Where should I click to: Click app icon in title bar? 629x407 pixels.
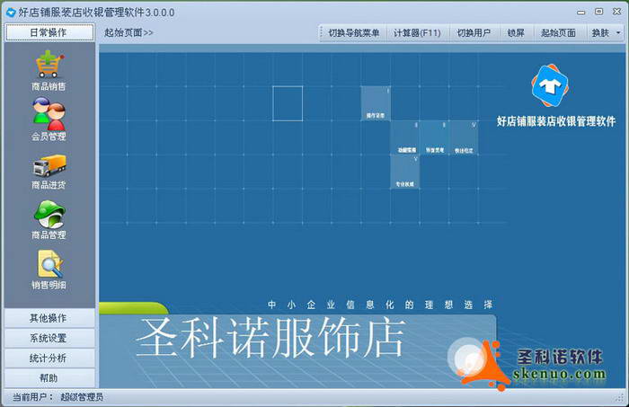pyautogui.click(x=11, y=12)
